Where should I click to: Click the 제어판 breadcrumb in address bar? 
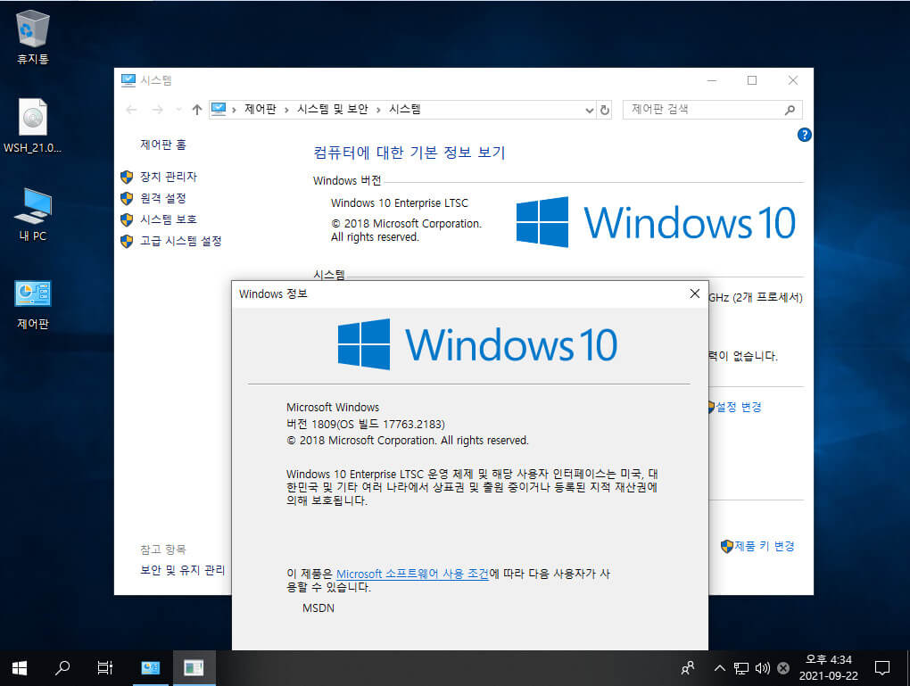pyautogui.click(x=260, y=109)
